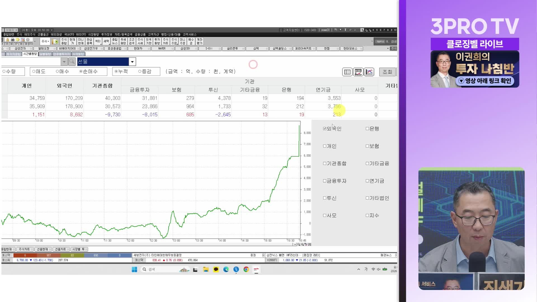Open the 선물옵션 menu

pos(43,34)
